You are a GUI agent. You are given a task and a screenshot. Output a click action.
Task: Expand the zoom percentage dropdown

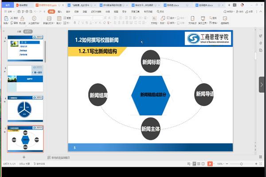coord(220,164)
